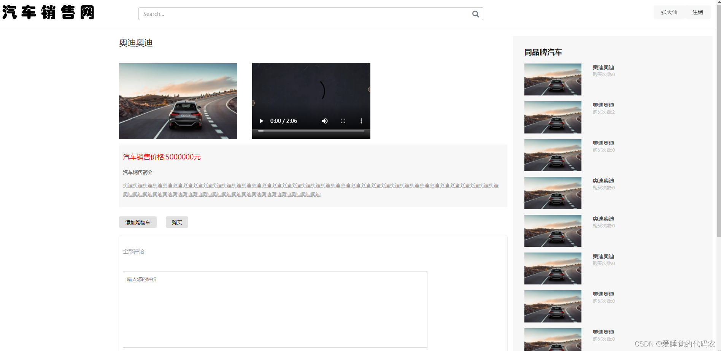The width and height of the screenshot is (721, 351).
Task: Click 注销 to log out
Action: [697, 12]
